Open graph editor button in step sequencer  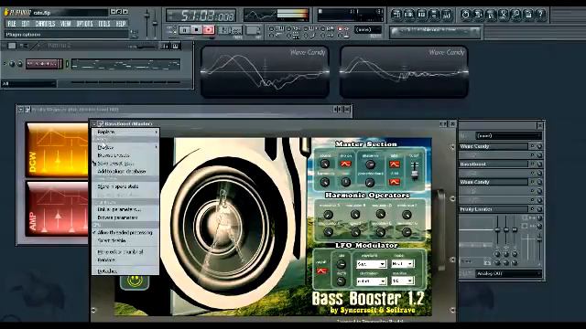[165, 47]
